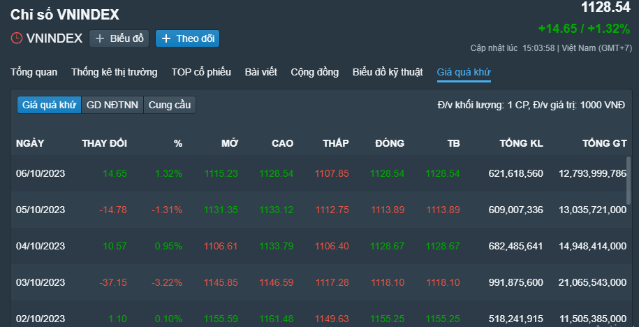Open the Biểu đồ kỹ thuật tab
639x327 pixels.
(x=388, y=72)
